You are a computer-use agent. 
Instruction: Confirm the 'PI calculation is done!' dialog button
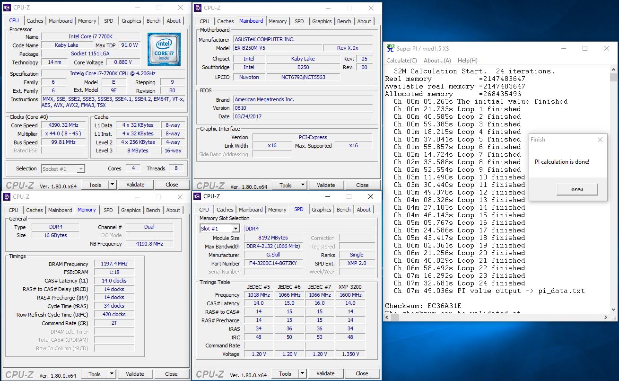coord(576,189)
